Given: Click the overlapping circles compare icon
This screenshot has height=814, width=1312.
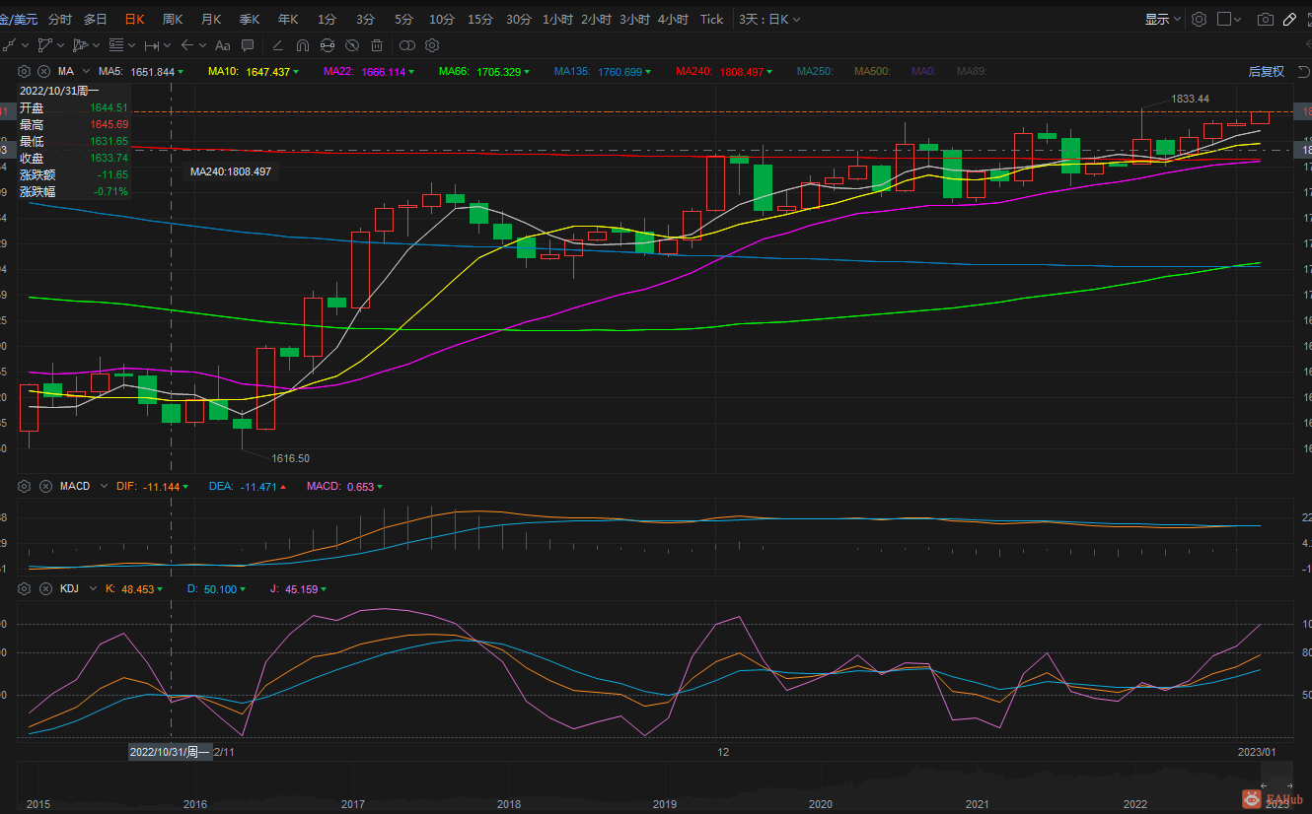Looking at the screenshot, I should click(x=406, y=45).
